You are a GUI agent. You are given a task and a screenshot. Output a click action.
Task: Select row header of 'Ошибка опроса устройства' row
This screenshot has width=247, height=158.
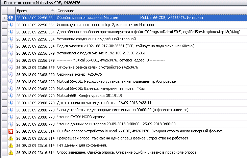click(x=5, y=131)
